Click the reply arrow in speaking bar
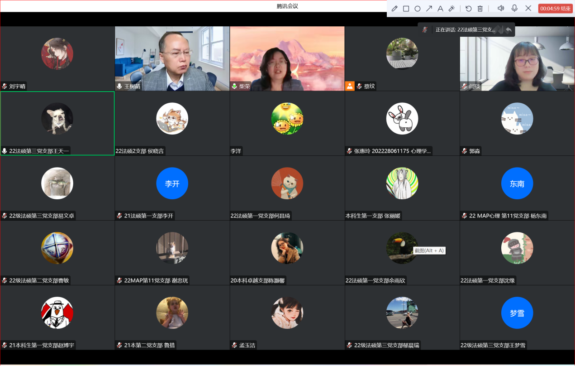Viewport: 575px width, 366px height. point(508,29)
